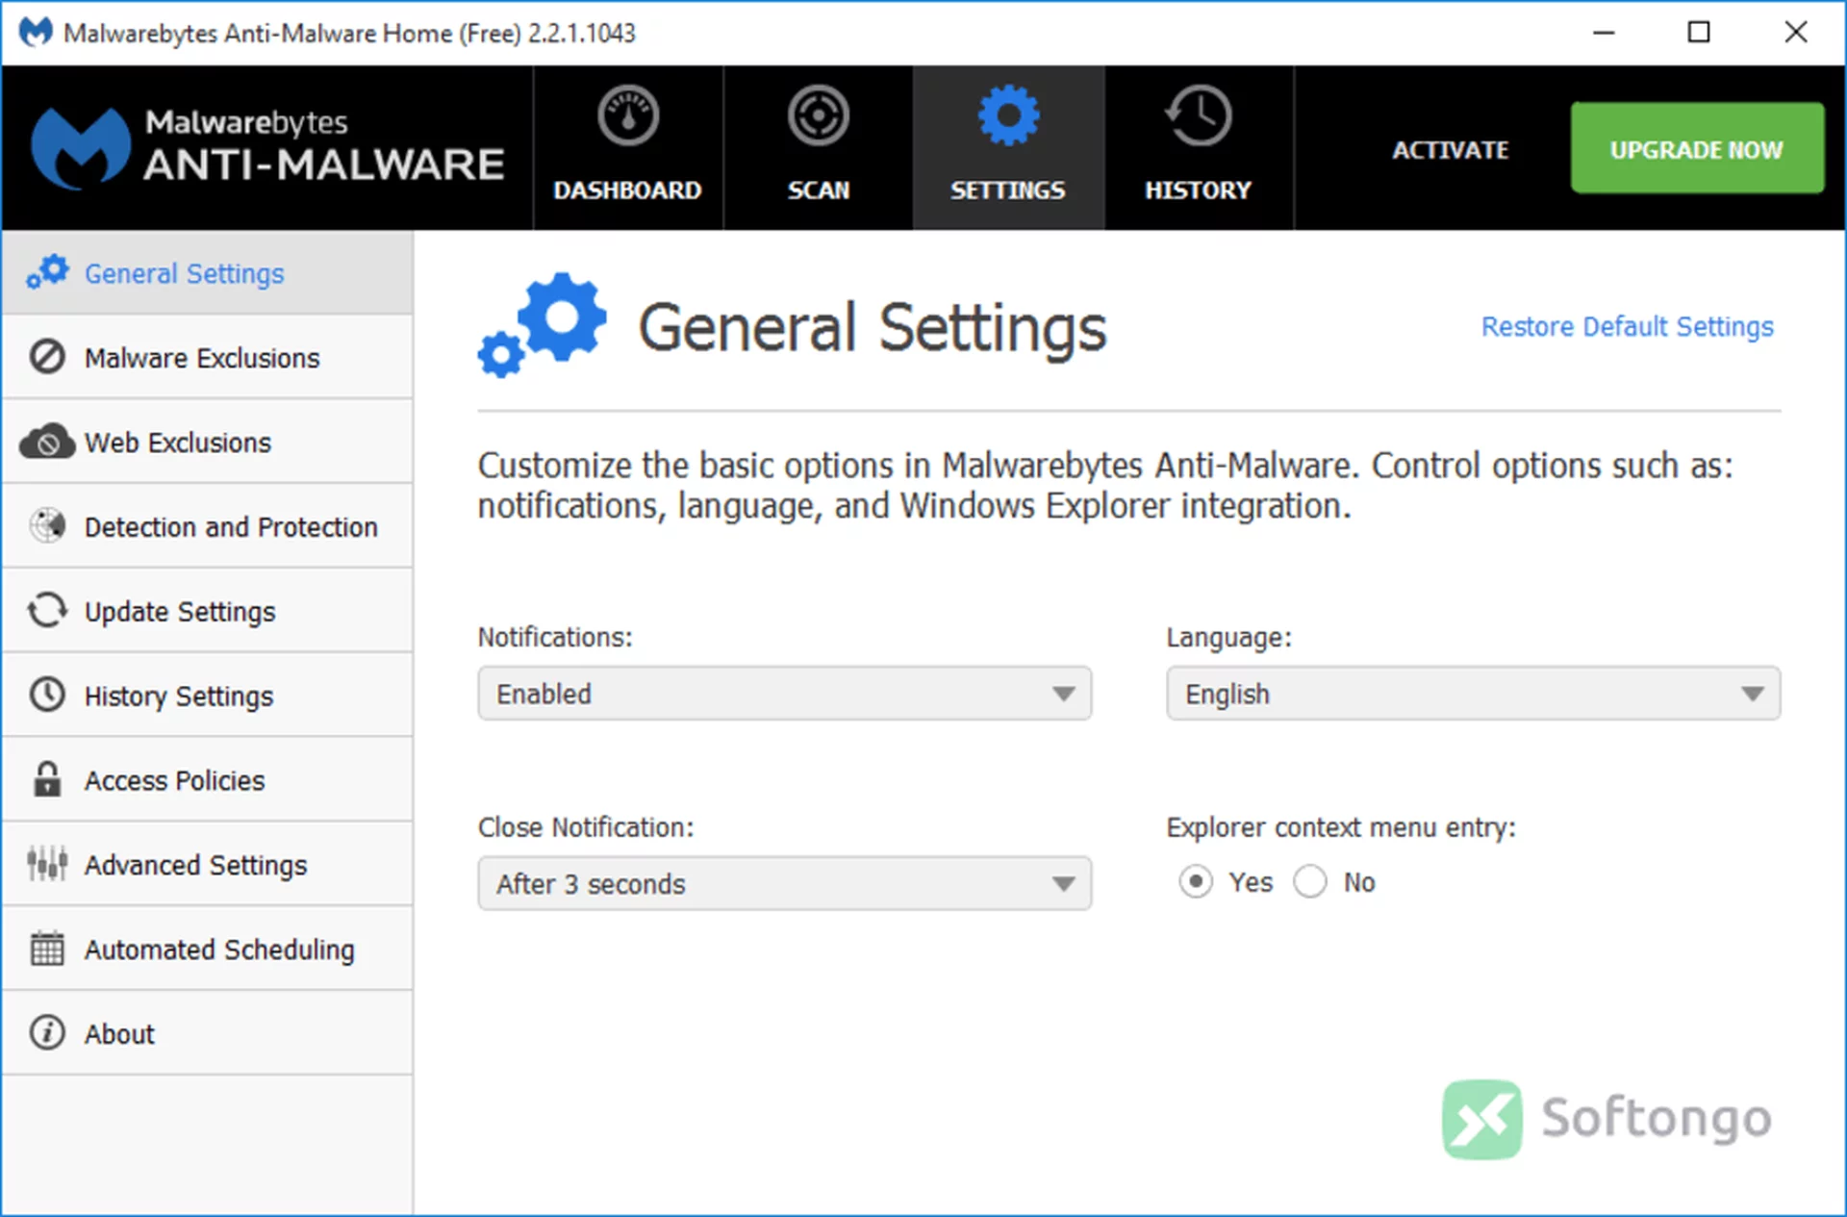Click the Detection and Protection radar icon
Screen dimensions: 1847x1217
click(47, 526)
